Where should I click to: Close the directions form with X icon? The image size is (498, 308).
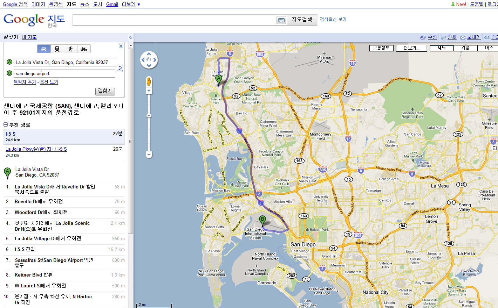point(121,46)
